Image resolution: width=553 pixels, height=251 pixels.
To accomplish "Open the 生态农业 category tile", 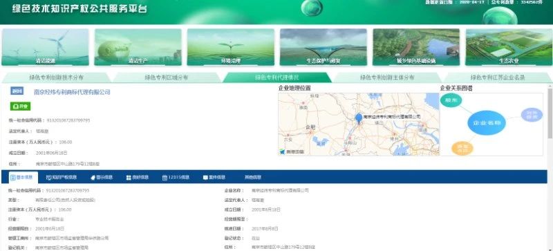I will point(509,47).
